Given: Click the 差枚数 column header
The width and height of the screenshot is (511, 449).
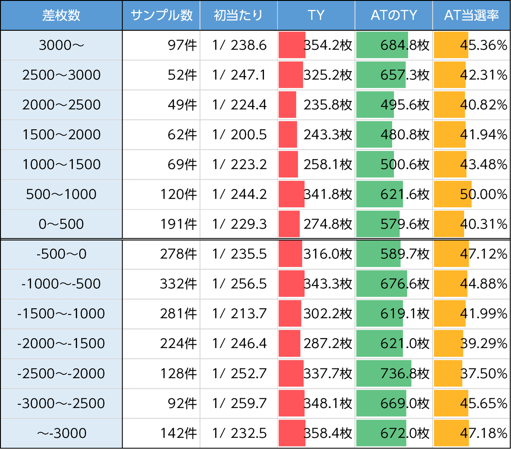Looking at the screenshot, I should [x=61, y=15].
